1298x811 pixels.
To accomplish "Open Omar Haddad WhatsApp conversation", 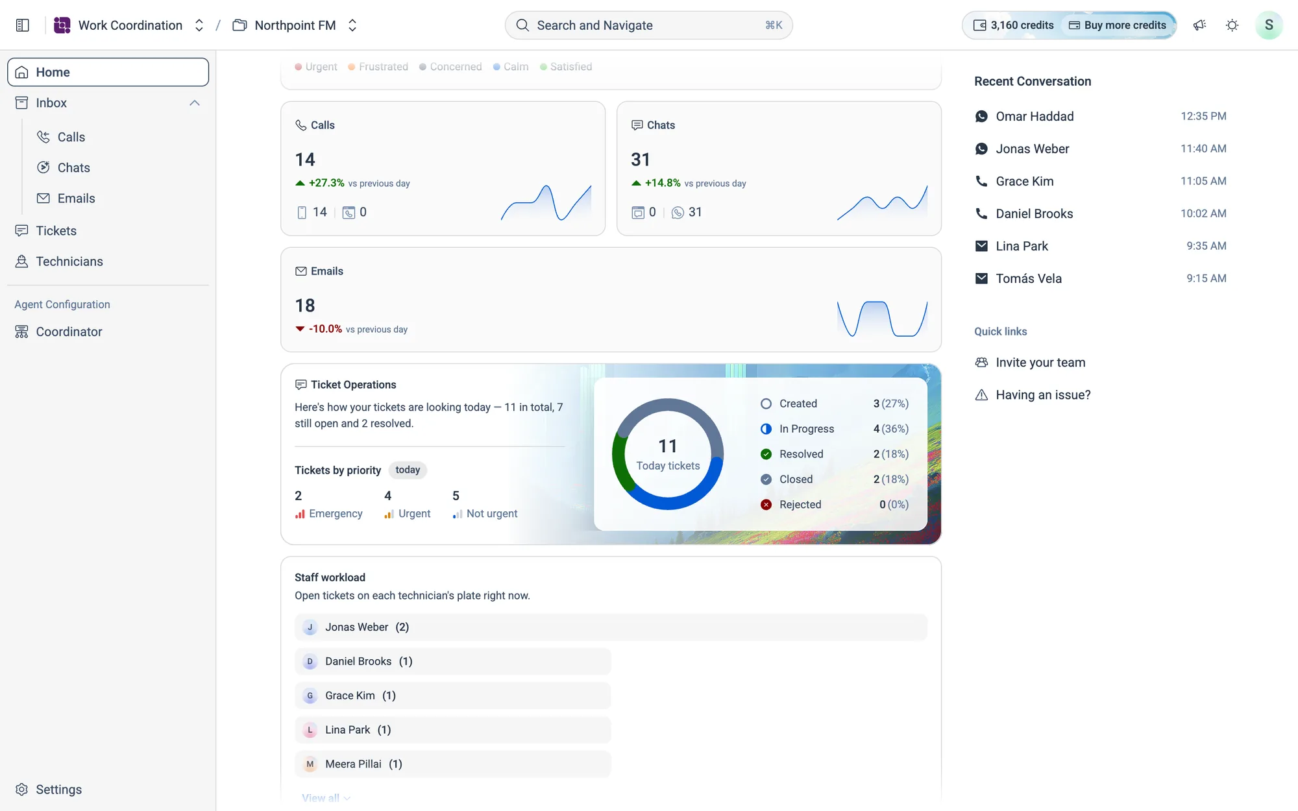I will click(1100, 116).
